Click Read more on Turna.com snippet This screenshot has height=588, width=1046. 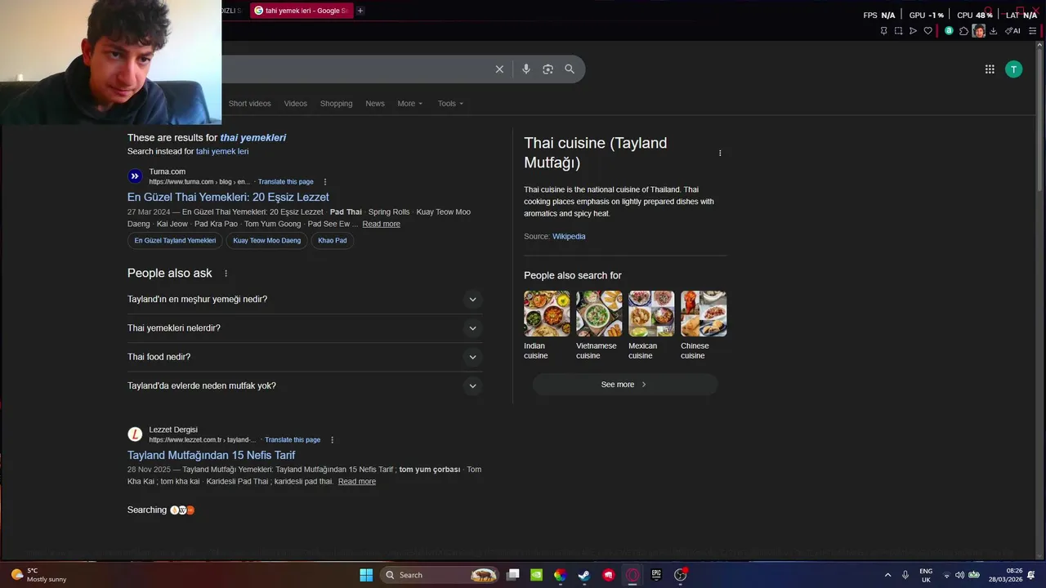pyautogui.click(x=381, y=224)
